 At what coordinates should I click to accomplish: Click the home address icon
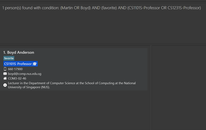click(x=5, y=79)
